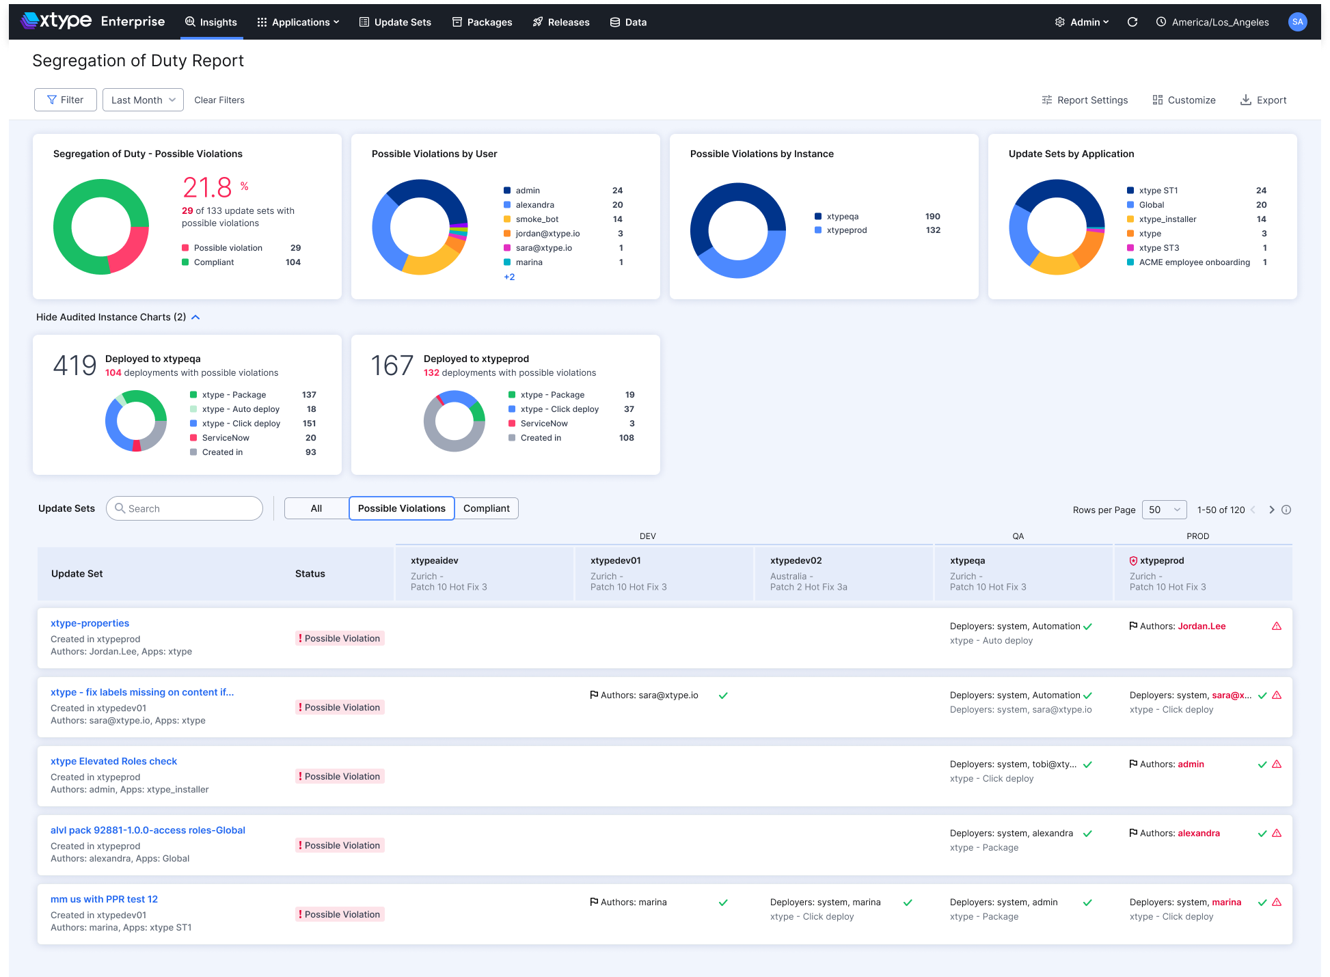Click warning triangle in alvl pack row
The width and height of the screenshot is (1330, 977).
click(1277, 833)
